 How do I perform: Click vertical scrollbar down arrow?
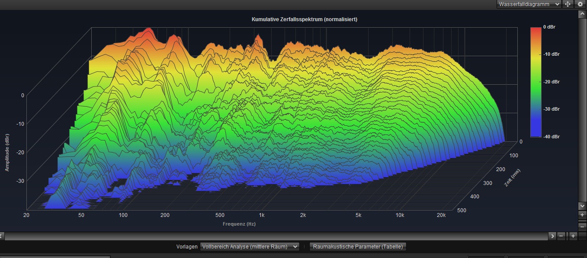pyautogui.click(x=582, y=206)
